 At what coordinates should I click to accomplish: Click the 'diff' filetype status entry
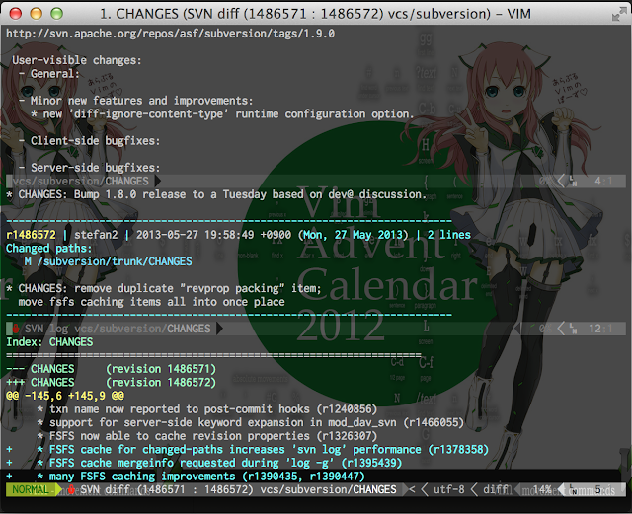pyautogui.click(x=496, y=490)
